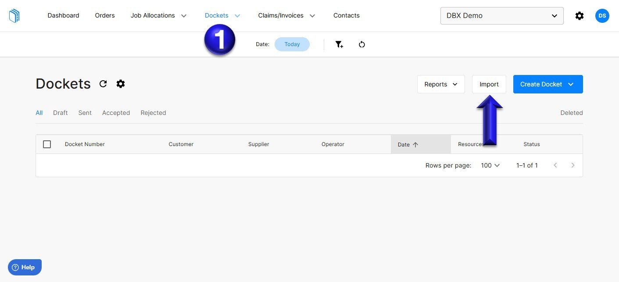
Task: Open the DS user avatar menu
Action: (x=602, y=15)
